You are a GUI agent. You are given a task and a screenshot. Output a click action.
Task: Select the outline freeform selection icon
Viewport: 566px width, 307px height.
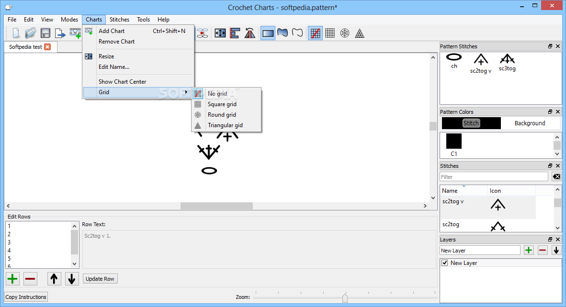pos(297,33)
